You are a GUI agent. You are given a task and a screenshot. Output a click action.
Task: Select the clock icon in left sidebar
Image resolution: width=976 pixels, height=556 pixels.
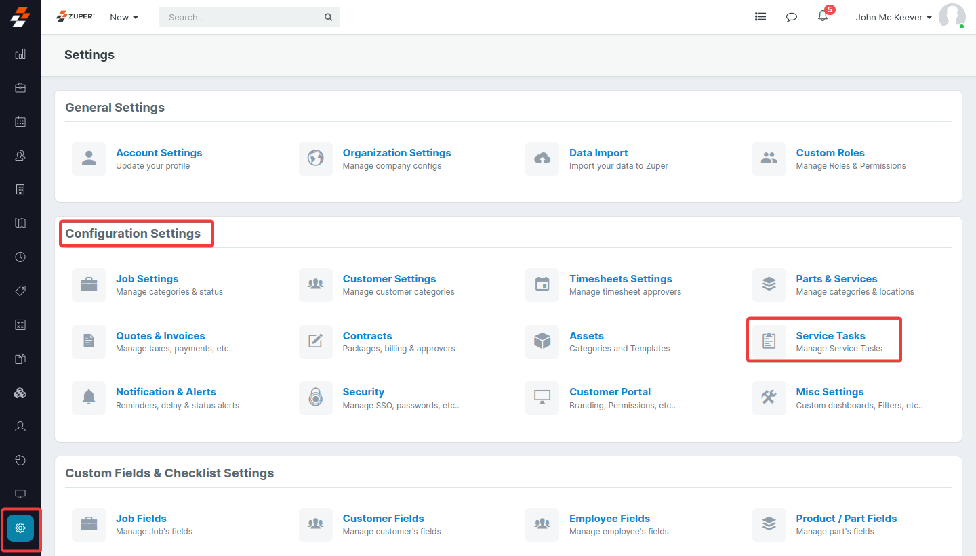coord(20,257)
